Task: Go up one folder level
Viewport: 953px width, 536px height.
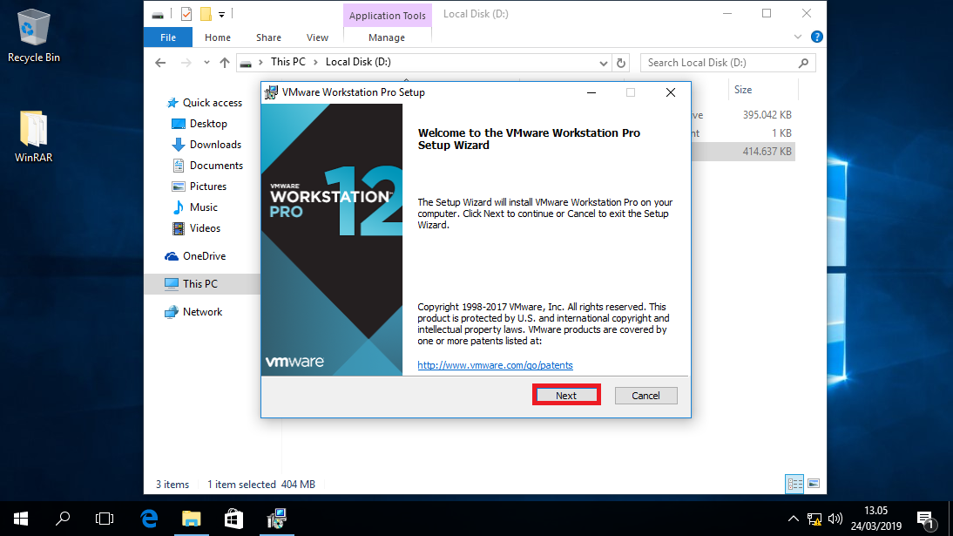Action: 224,63
